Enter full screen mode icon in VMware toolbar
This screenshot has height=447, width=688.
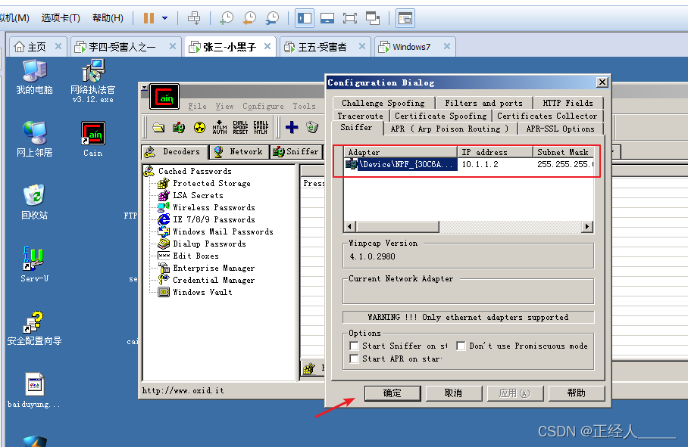[350, 18]
